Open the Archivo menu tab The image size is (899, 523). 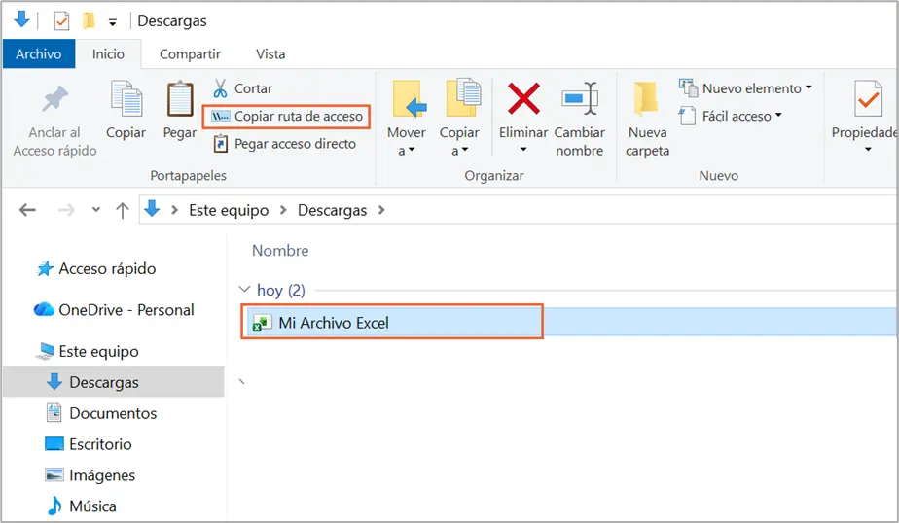tap(38, 53)
